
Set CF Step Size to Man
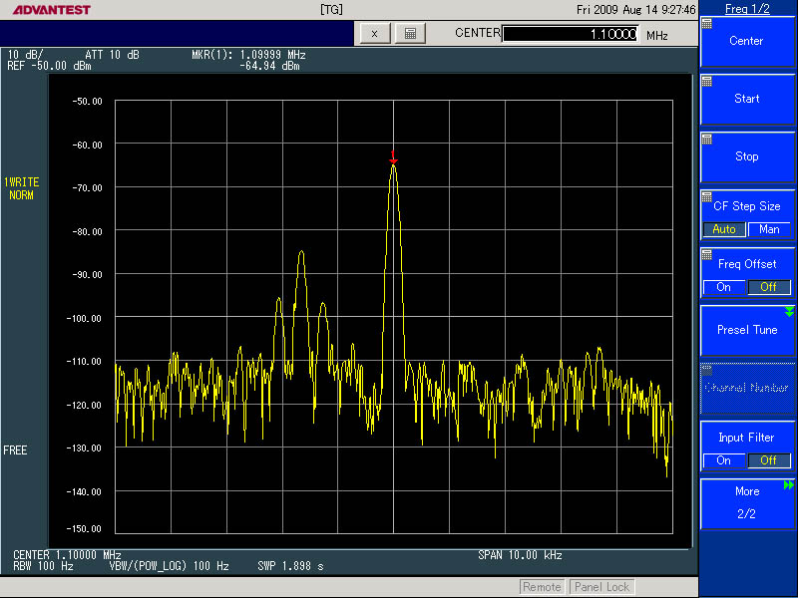click(x=769, y=229)
